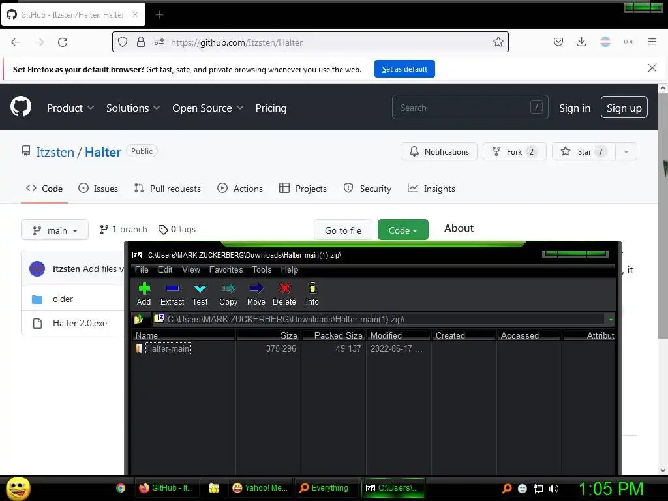The height and width of the screenshot is (501, 668).
Task: Expand the Star lists dropdown arrow
Action: click(626, 151)
